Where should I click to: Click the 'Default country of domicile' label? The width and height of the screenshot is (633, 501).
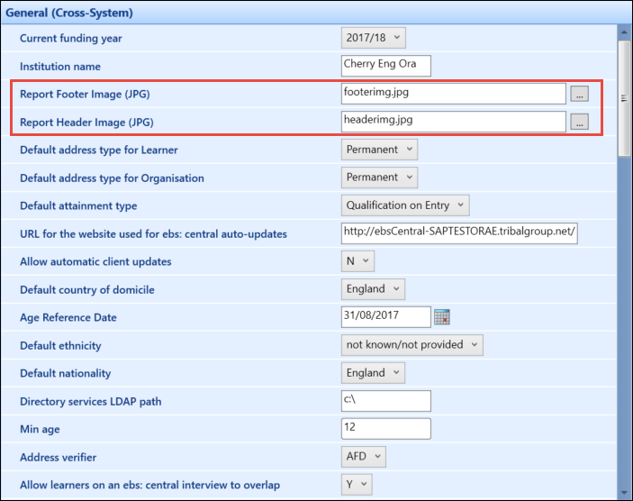point(87,289)
